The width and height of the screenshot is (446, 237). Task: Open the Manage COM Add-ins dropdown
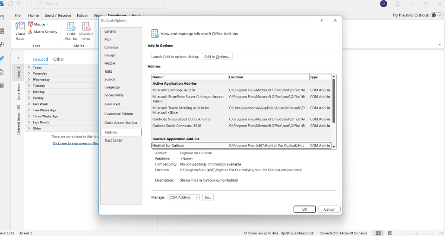(183, 197)
